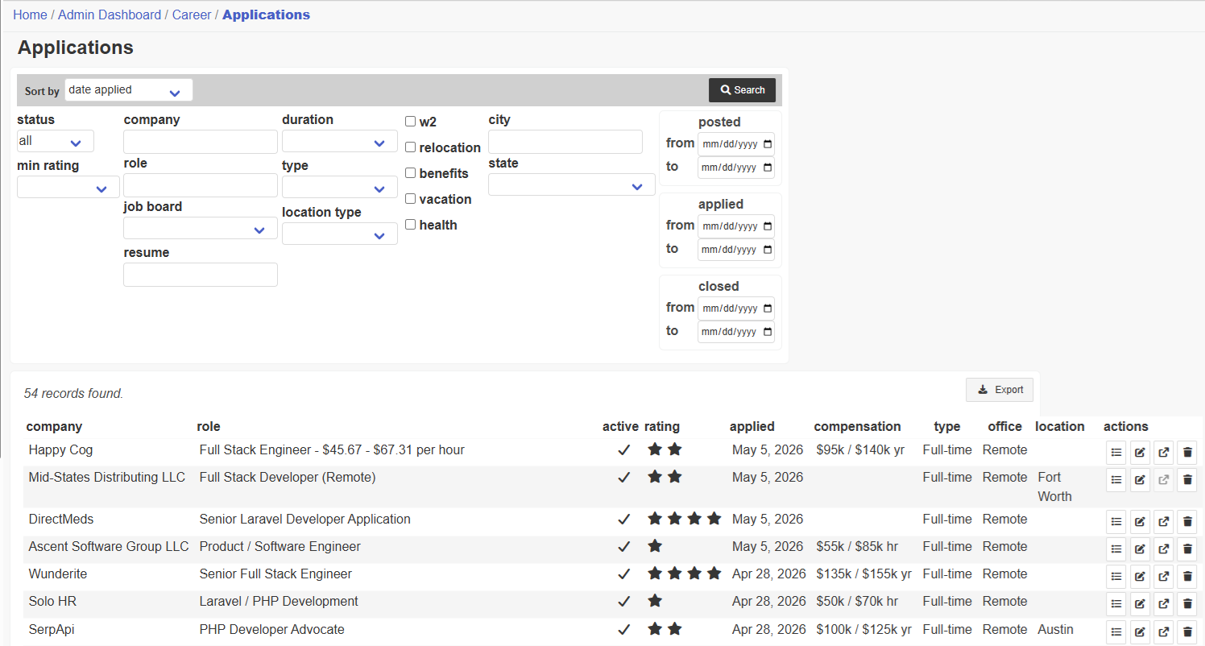1205x646 pixels.
Task: Select the Senior Laravel Developer Application role text
Action: (305, 519)
